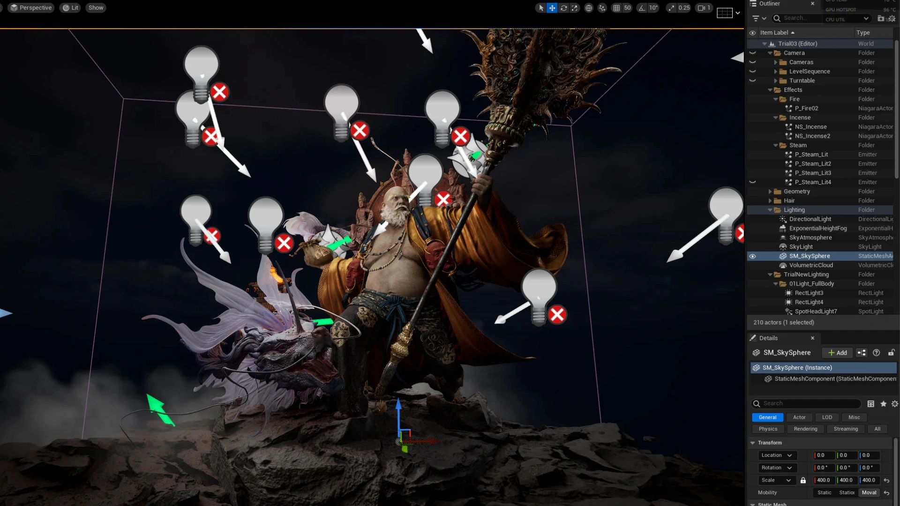Expand the Cameras folder
The height and width of the screenshot is (506, 900).
pyautogui.click(x=776, y=62)
